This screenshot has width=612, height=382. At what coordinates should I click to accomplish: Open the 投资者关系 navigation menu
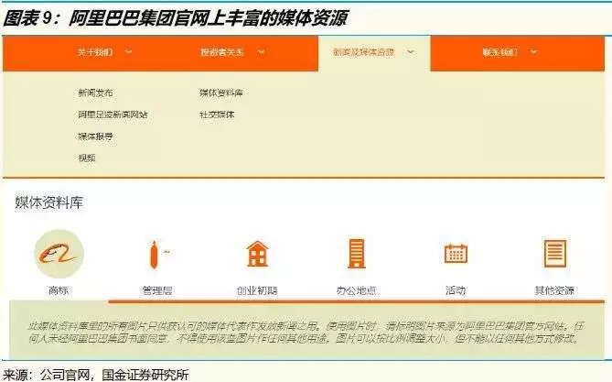tap(222, 52)
